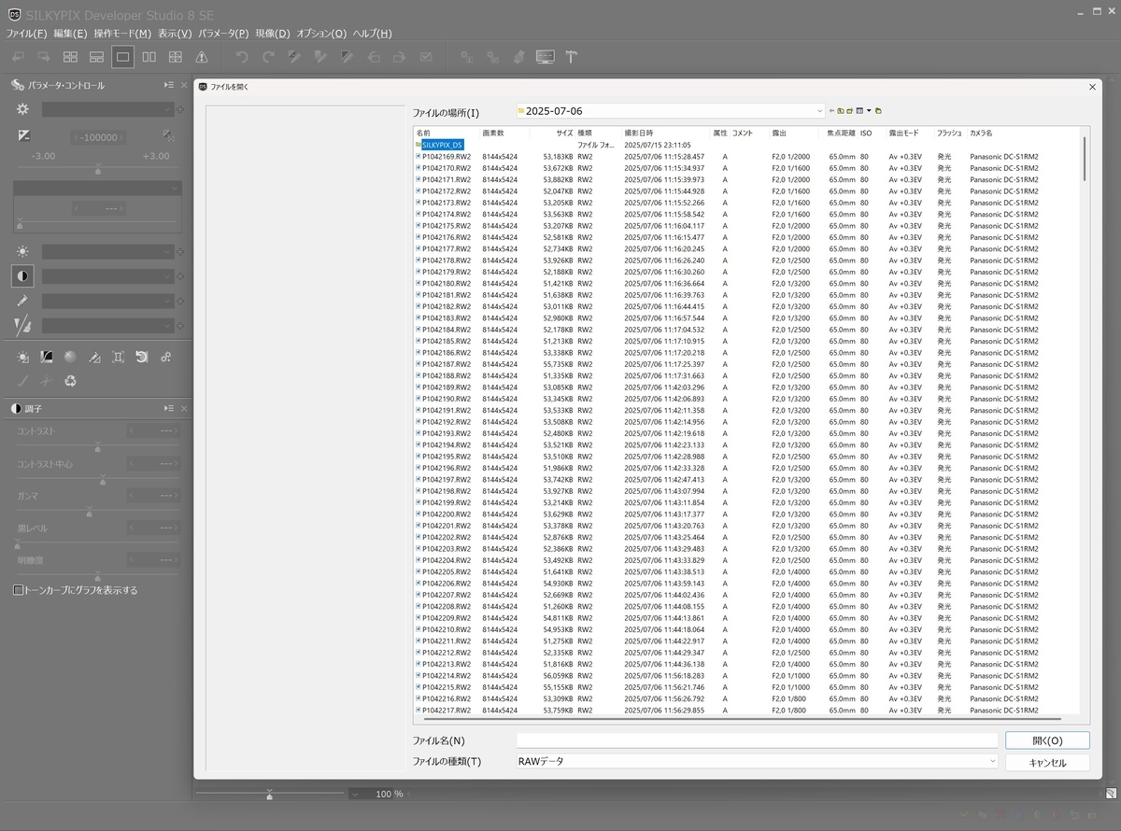
Task: Click the auto exposure bias tool icon
Action: [169, 135]
